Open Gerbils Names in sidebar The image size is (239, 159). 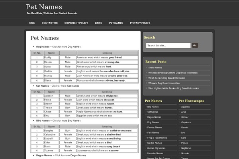(155, 143)
